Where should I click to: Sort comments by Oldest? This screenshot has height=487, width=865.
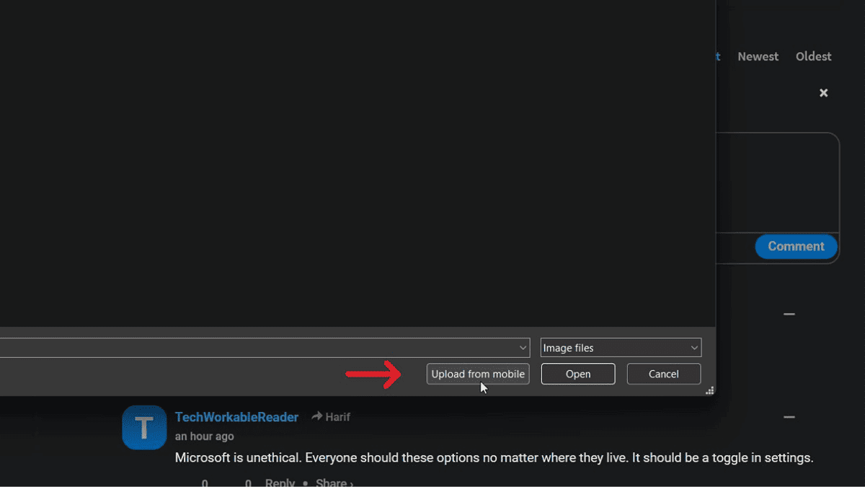pyautogui.click(x=813, y=56)
